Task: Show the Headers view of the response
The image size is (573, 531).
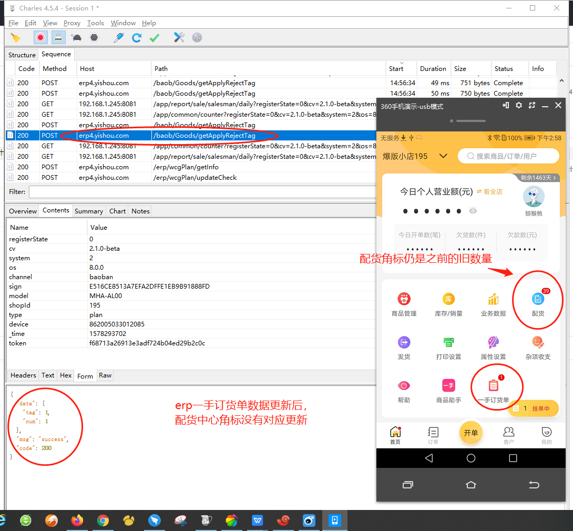Action: (23, 375)
